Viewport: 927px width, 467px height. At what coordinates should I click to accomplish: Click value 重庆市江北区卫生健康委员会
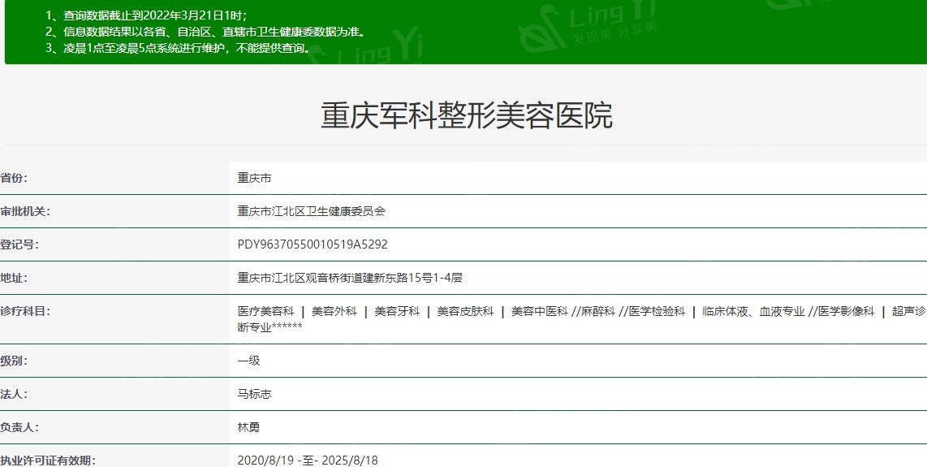[311, 211]
